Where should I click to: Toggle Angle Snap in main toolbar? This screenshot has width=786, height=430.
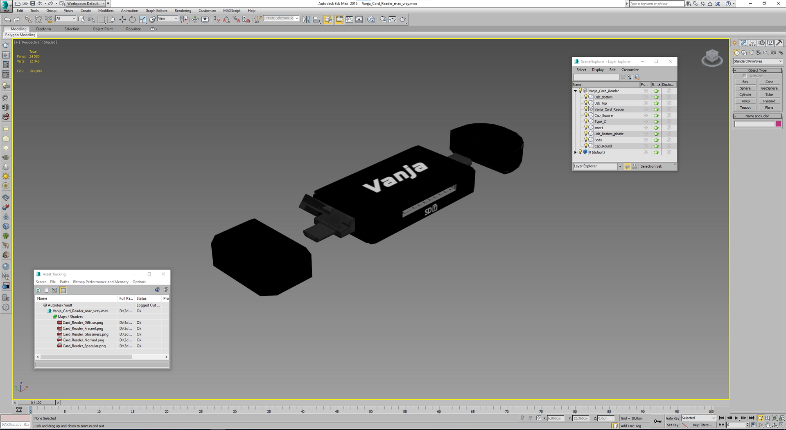226,19
